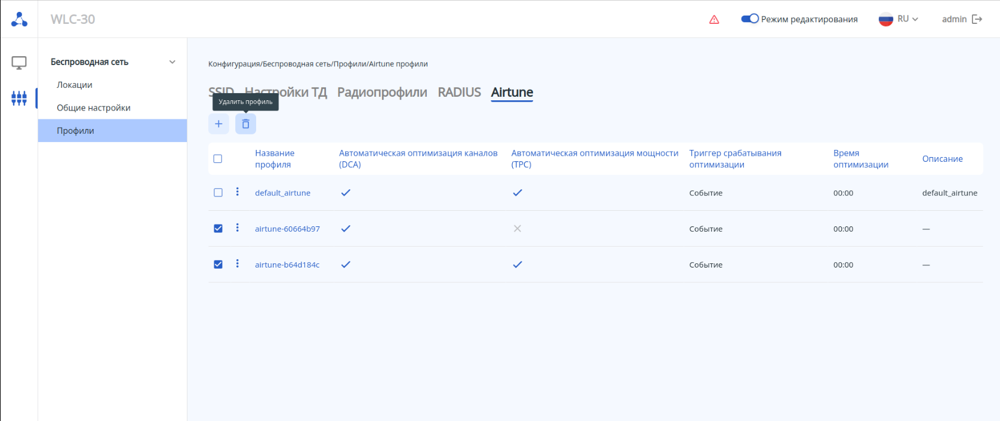
Task: Go to Локации in the sidebar
Action: click(75, 85)
